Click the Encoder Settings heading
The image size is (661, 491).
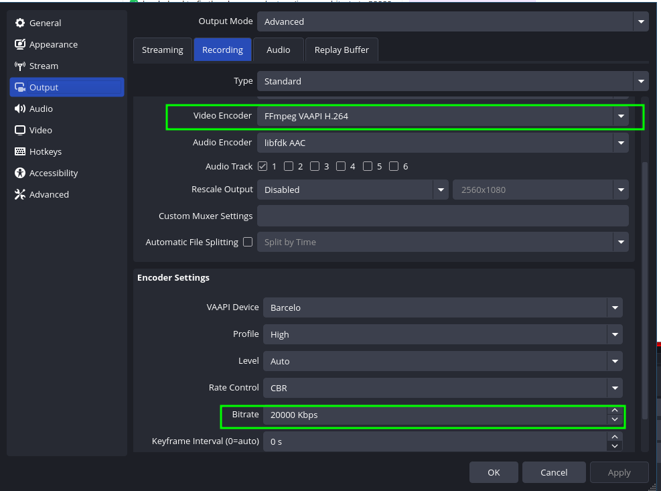coord(173,277)
